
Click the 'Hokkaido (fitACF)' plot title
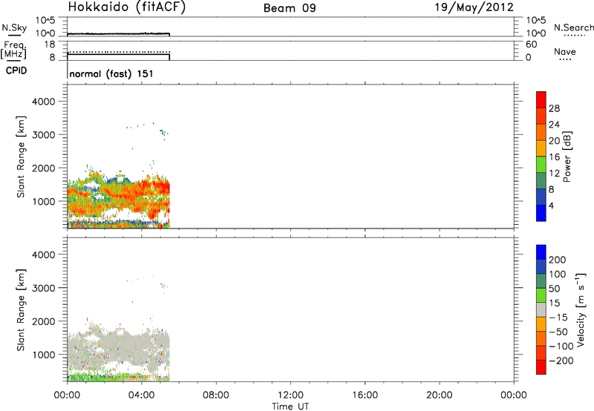(x=127, y=7)
